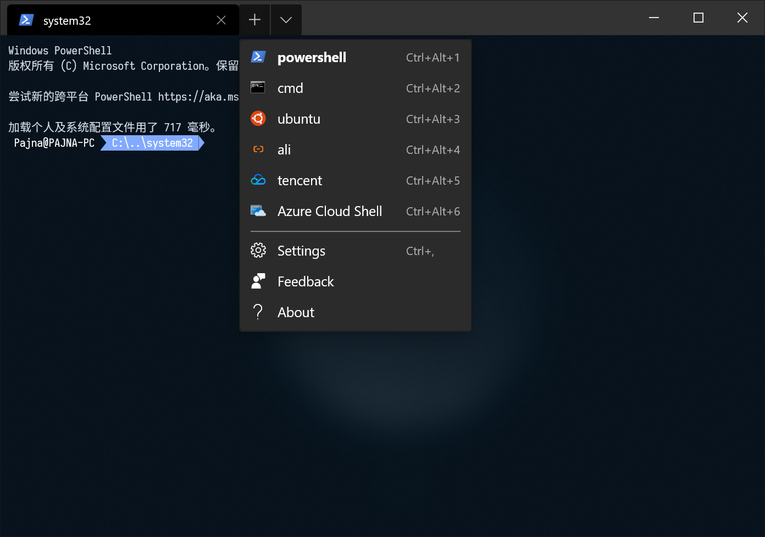Click the tencent cloud icon
Image resolution: width=765 pixels, height=537 pixels.
pyautogui.click(x=258, y=180)
